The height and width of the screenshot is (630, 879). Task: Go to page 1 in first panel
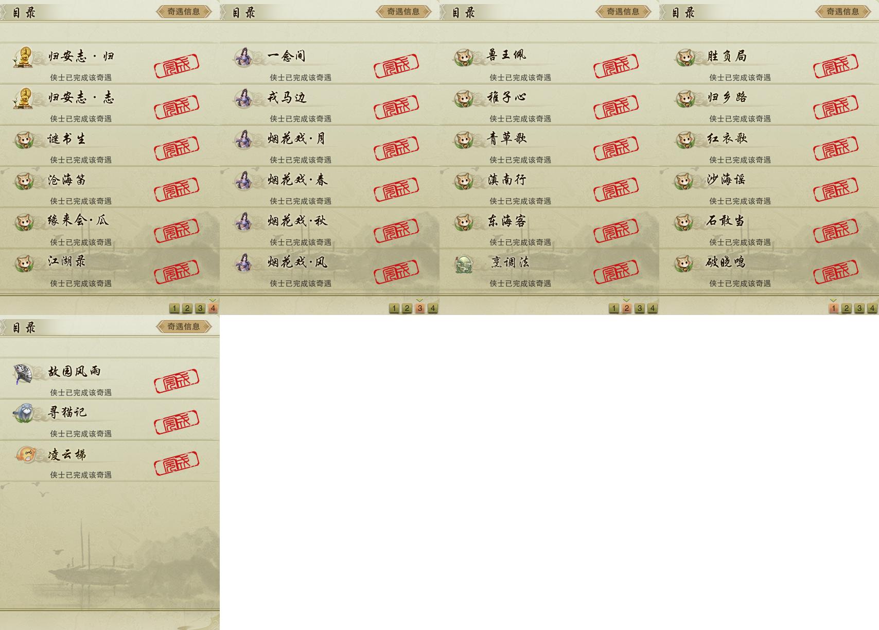click(x=174, y=308)
